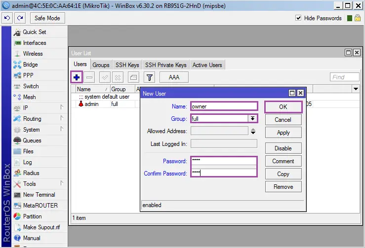The image size is (365, 248).
Task: Open the AAA settings
Action: point(174,77)
